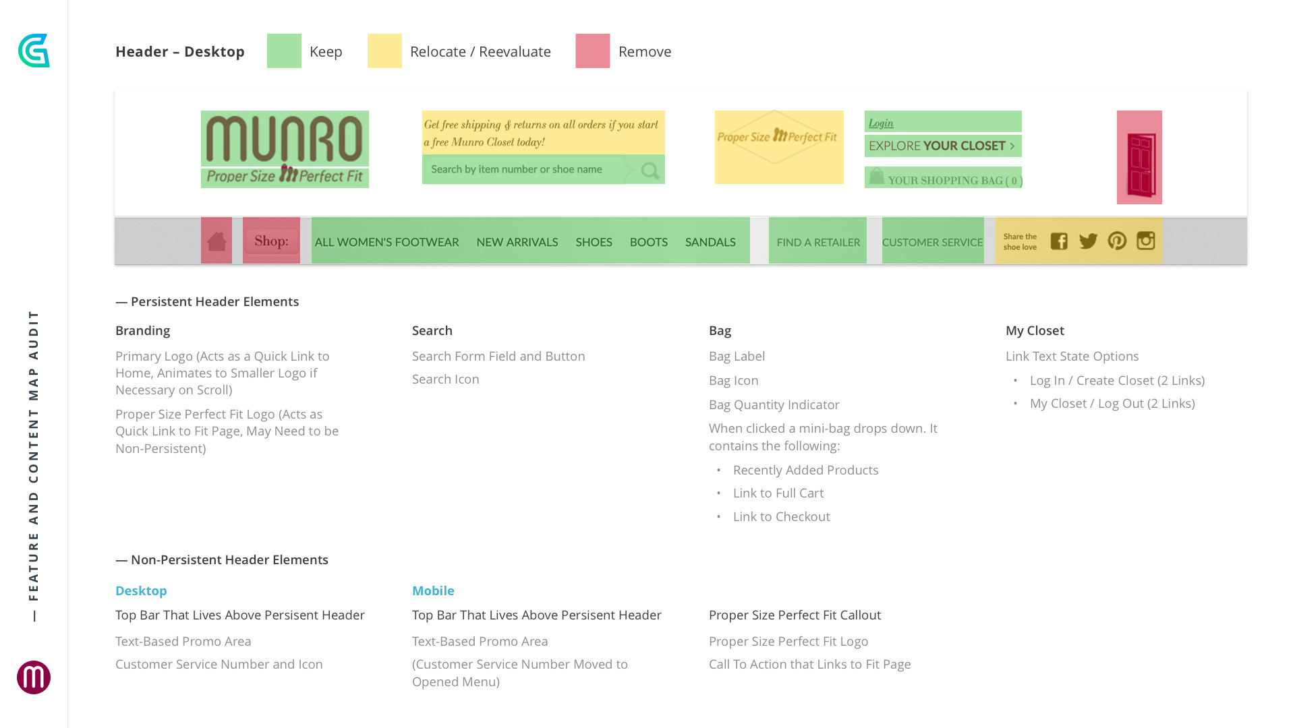Click the green Keep legend swatch
Viewport: 1295px width, 728px height.
click(284, 51)
